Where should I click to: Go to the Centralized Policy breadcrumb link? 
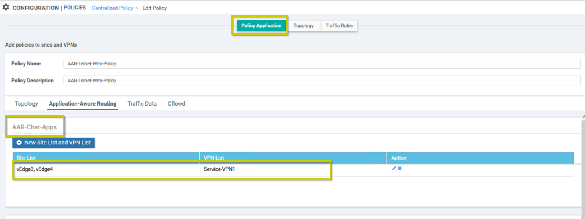pos(112,8)
